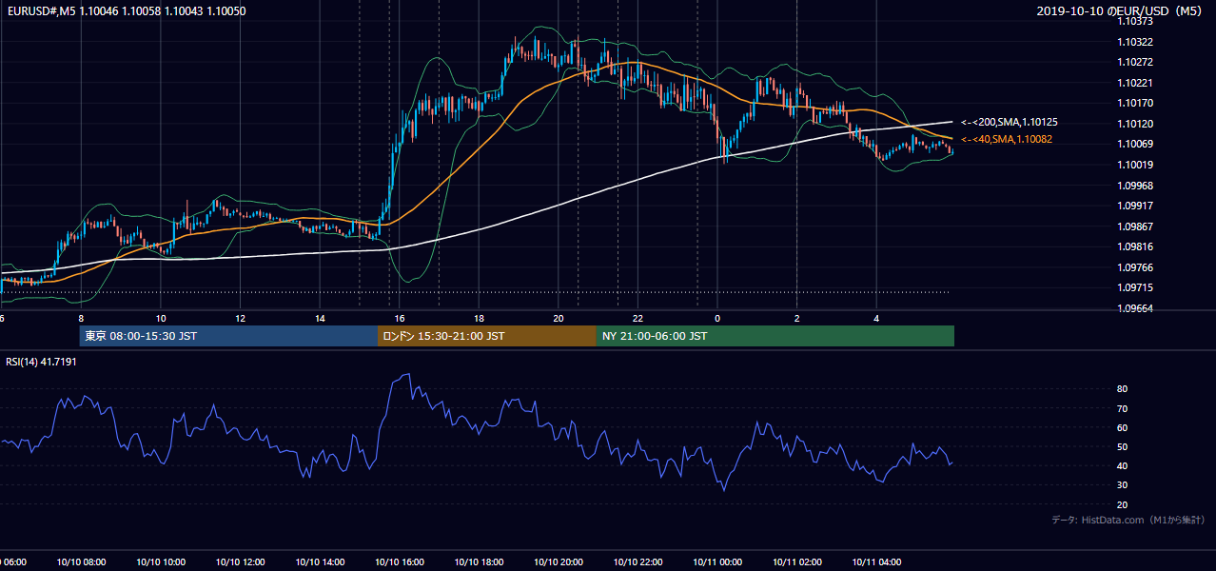This screenshot has width=1216, height=571.
Task: Click the 東京 08:00-15:30 JST session bar
Action: point(228,336)
